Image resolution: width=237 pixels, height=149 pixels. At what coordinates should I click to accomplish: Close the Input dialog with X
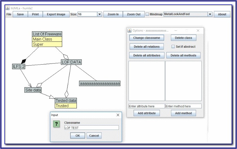point(118,115)
